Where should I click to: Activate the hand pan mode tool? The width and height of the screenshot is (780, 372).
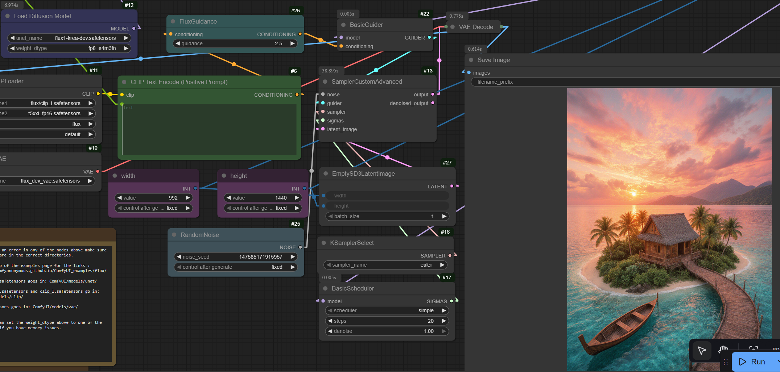(724, 350)
